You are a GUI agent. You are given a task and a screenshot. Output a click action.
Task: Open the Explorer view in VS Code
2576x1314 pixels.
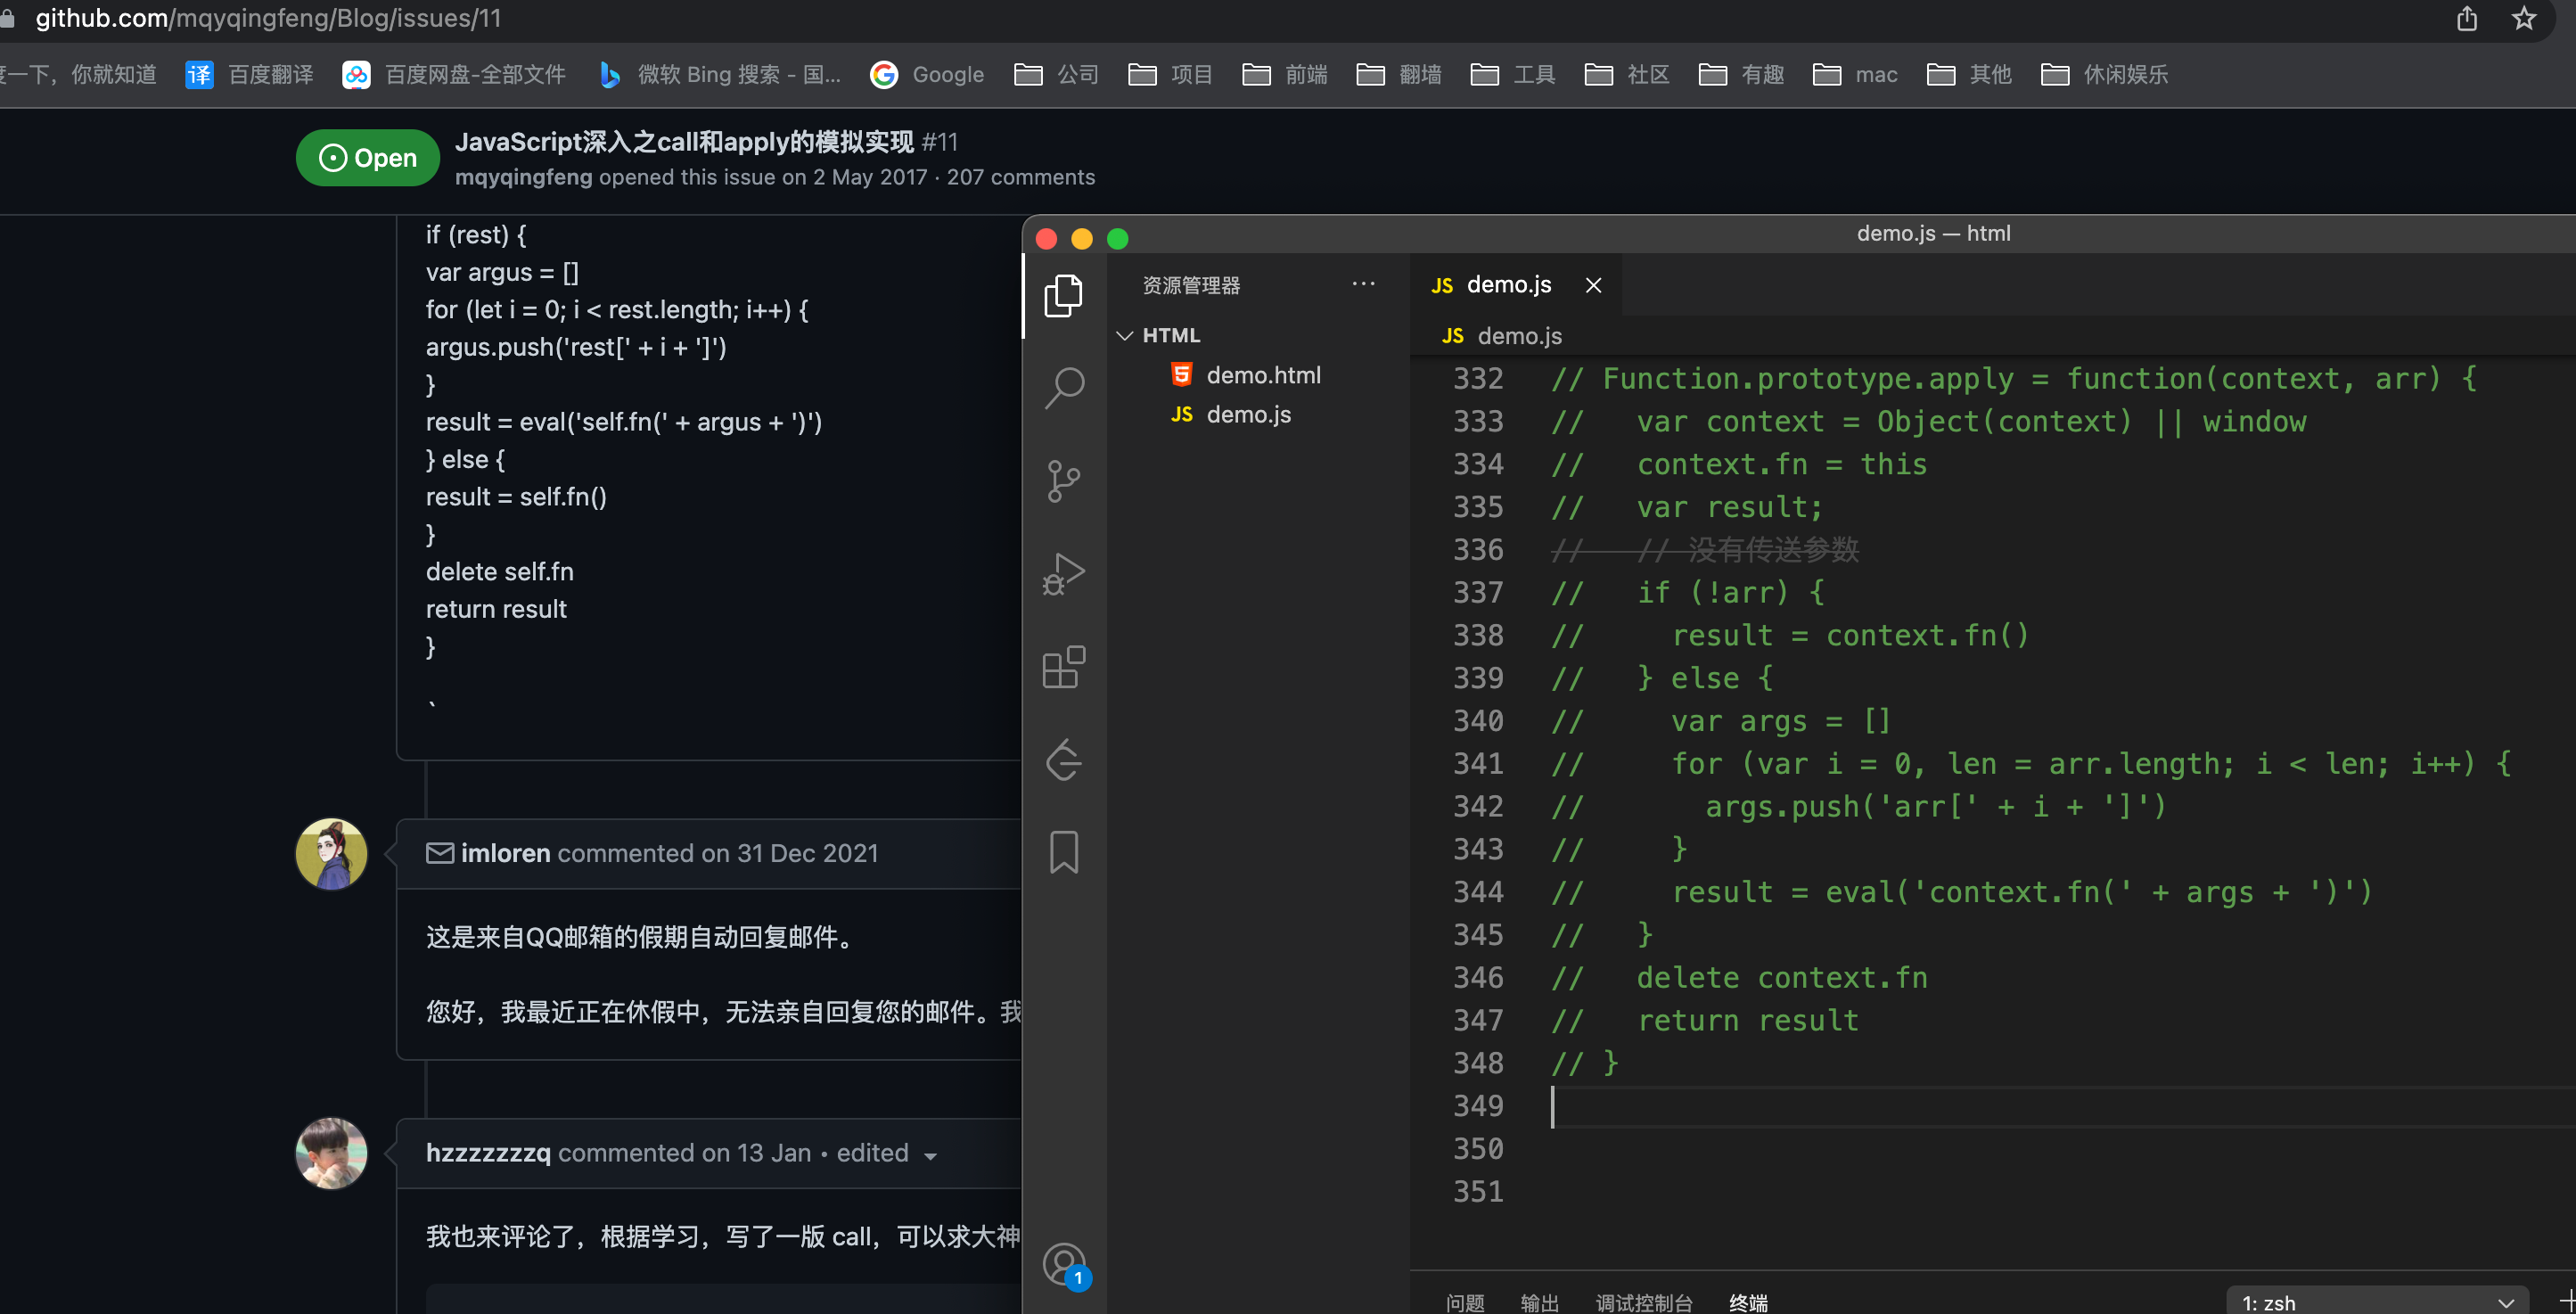1063,296
